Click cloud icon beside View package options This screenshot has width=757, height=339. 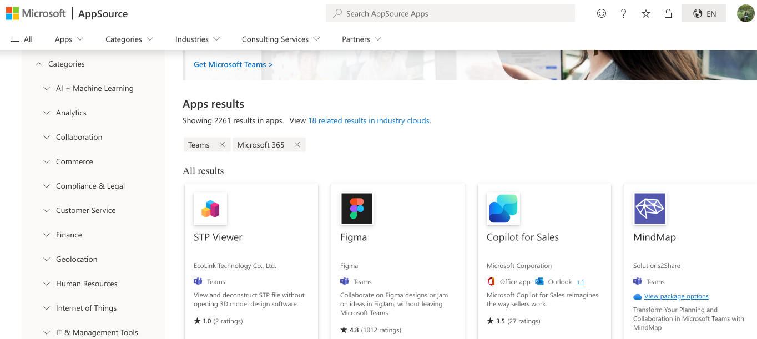coord(638,297)
